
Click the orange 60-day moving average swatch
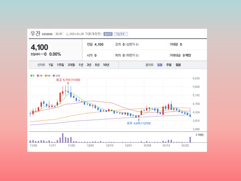point(46,76)
